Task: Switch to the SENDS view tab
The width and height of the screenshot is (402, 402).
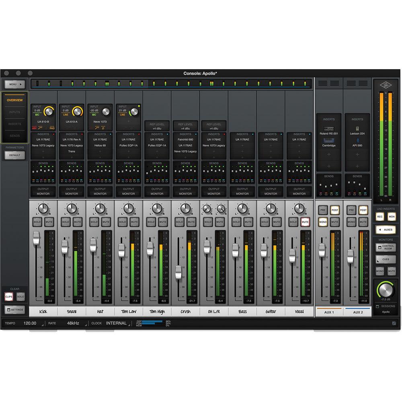Action: 15,135
